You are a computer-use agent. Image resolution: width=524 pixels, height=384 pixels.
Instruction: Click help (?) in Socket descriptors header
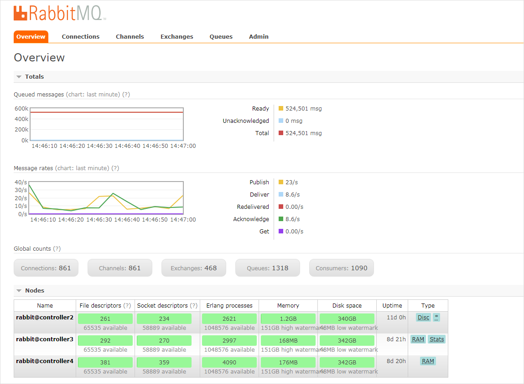pyautogui.click(x=194, y=306)
